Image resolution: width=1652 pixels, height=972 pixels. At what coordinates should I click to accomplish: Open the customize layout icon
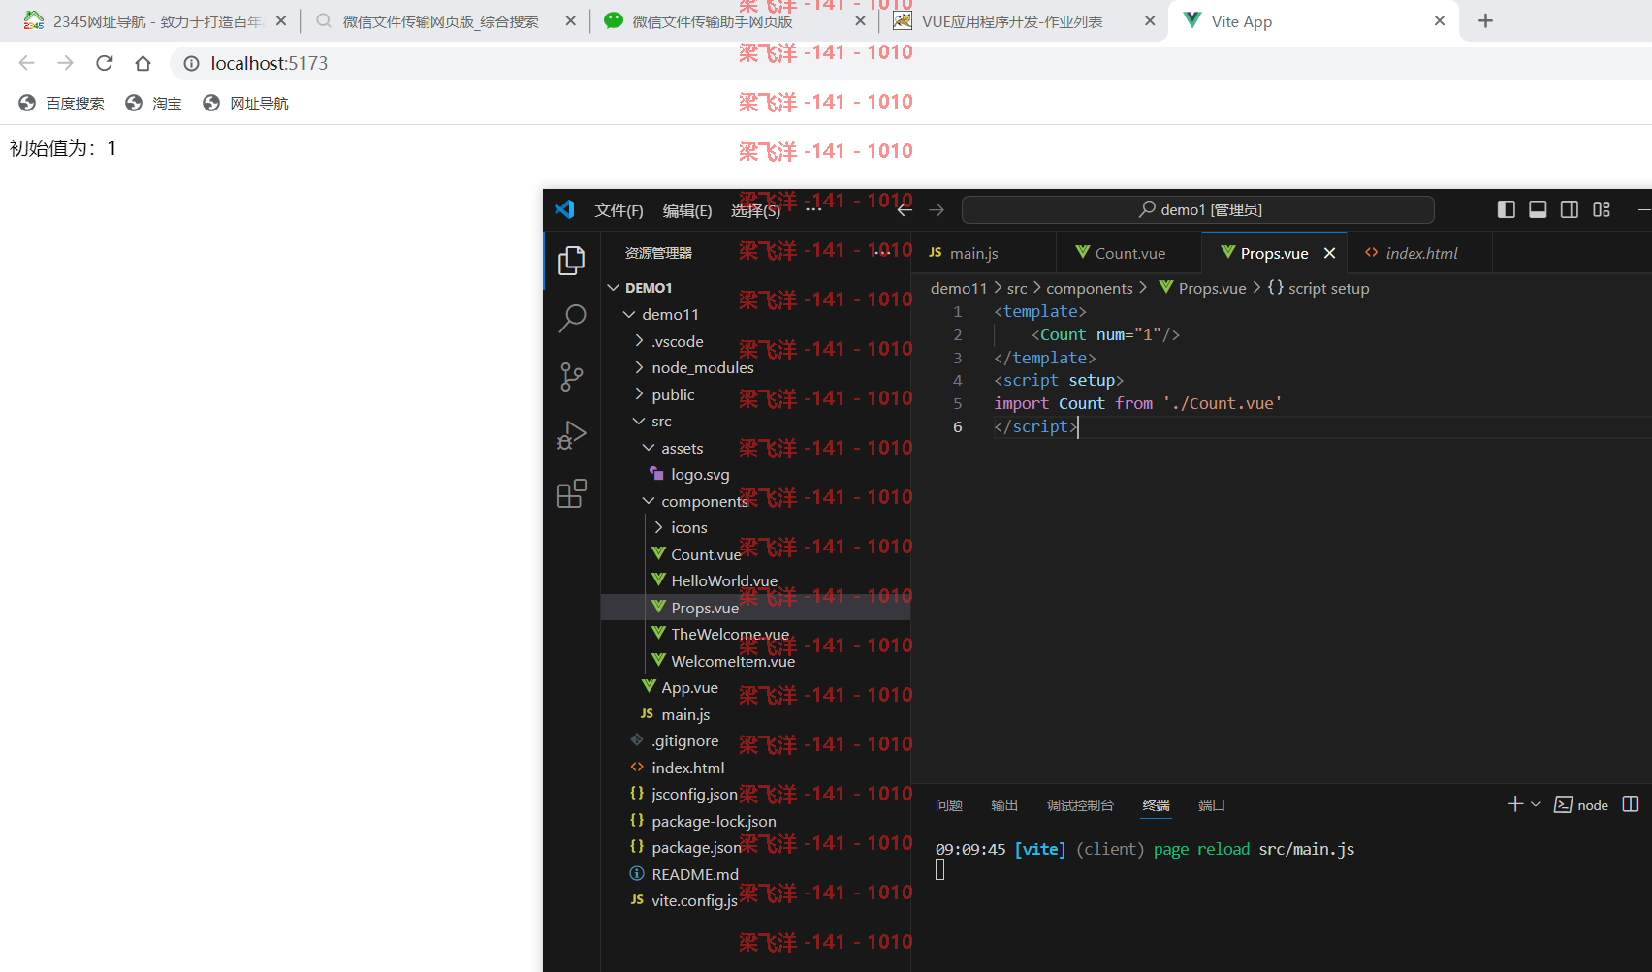pyautogui.click(x=1602, y=209)
